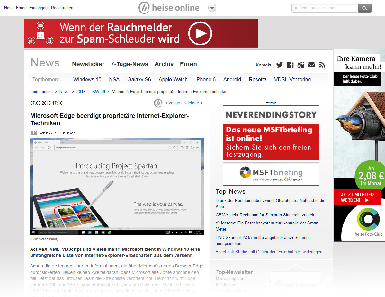Open the Newsticker menu item
Screen dimensions: 385x297
point(88,64)
